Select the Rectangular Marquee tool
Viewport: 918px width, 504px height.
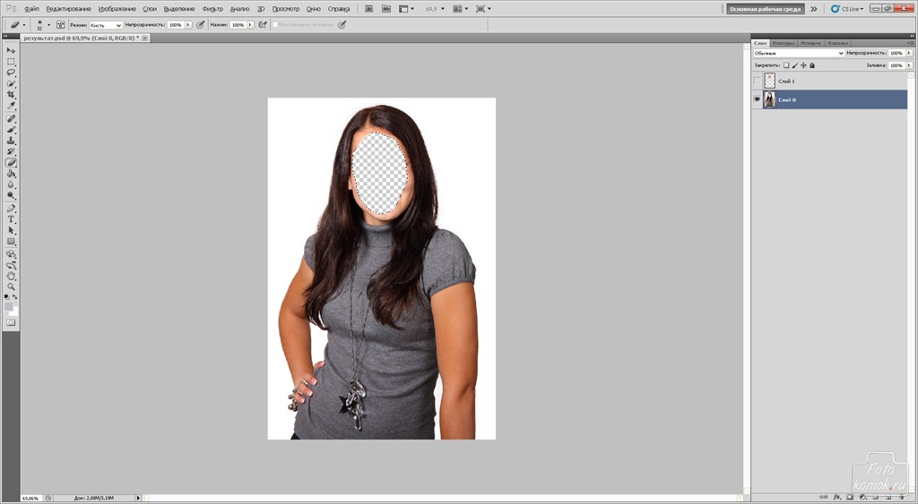click(11, 62)
